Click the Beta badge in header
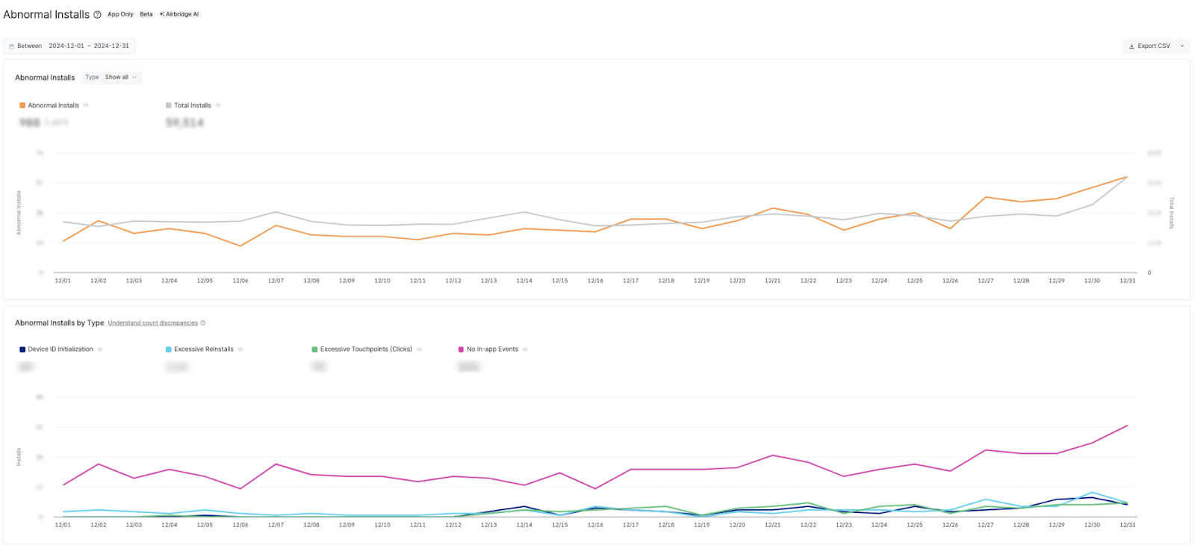Viewport: 1195px width, 548px height. click(x=146, y=14)
